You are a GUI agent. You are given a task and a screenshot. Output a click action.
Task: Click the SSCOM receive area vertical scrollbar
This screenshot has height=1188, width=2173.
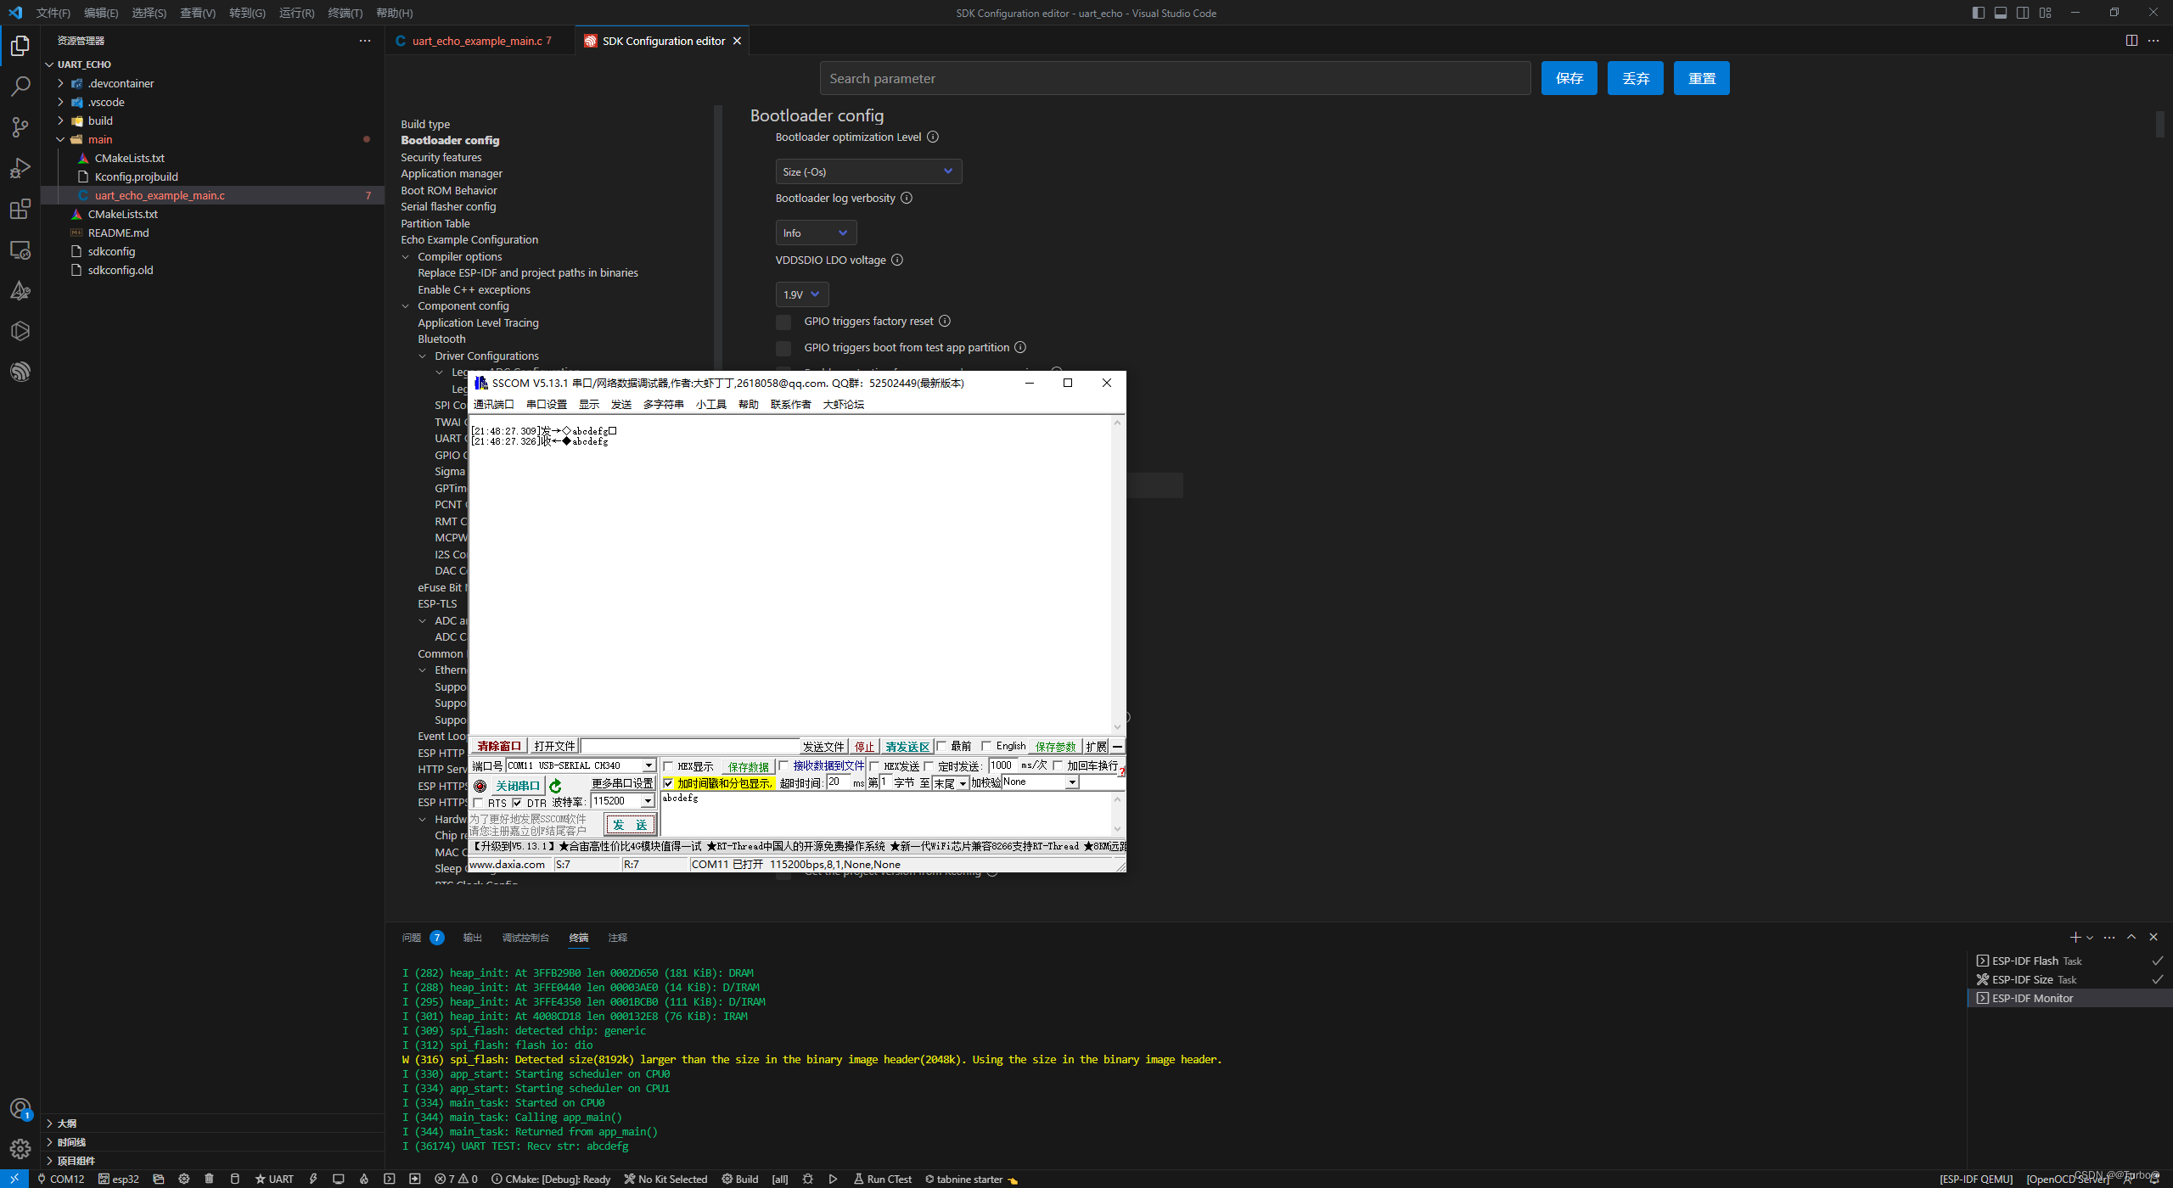click(x=1117, y=574)
